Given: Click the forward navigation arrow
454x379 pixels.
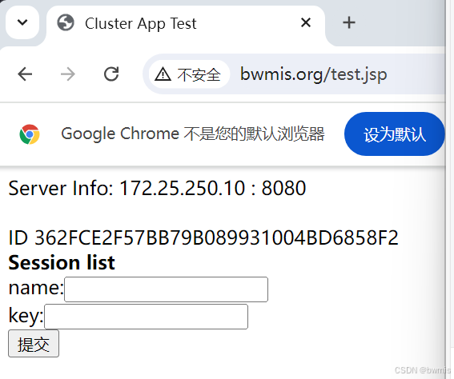Looking at the screenshot, I should coord(68,74).
